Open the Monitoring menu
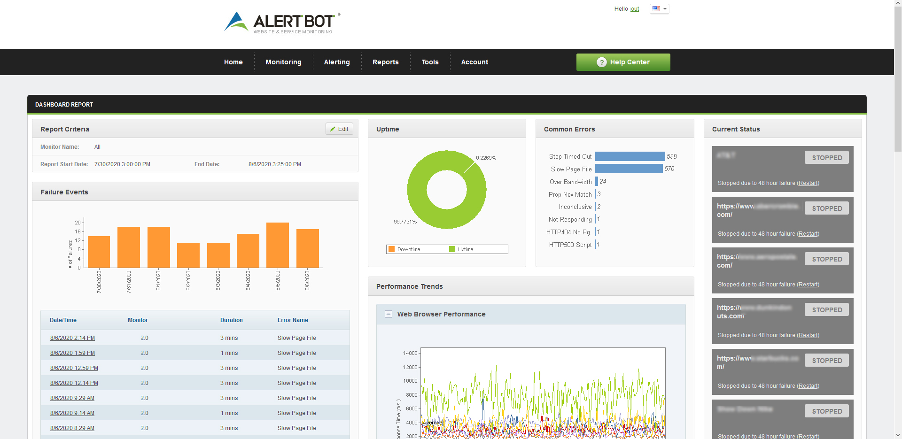Image resolution: width=902 pixels, height=439 pixels. coord(283,62)
